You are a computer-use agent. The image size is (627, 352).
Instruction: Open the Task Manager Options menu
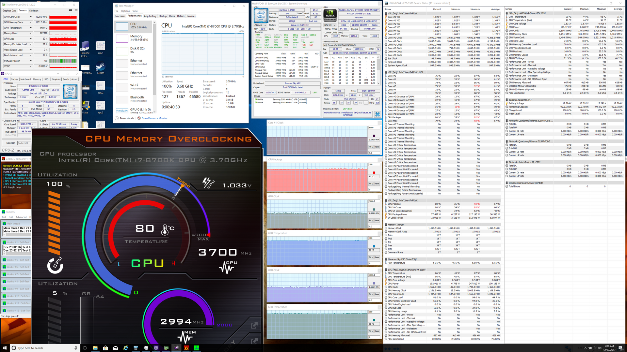coord(125,11)
